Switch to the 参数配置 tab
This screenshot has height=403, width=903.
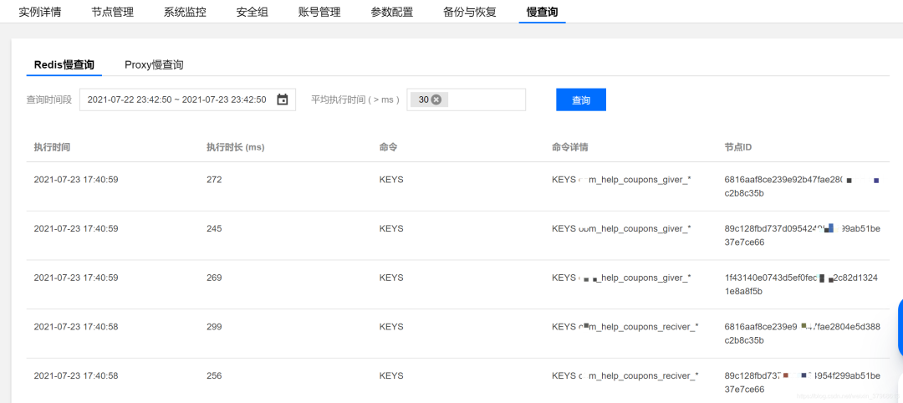pos(391,12)
